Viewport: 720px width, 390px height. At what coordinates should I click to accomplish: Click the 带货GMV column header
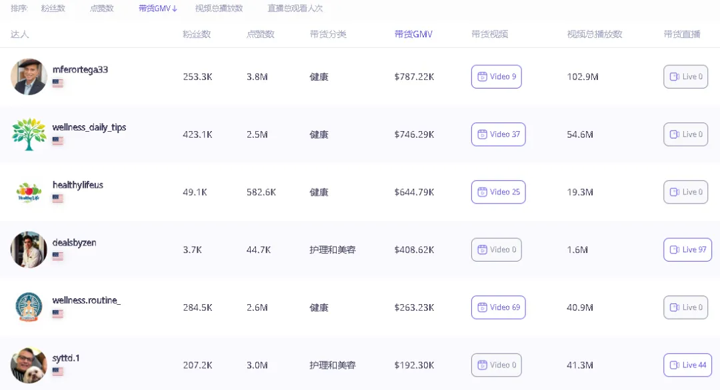tap(413, 34)
